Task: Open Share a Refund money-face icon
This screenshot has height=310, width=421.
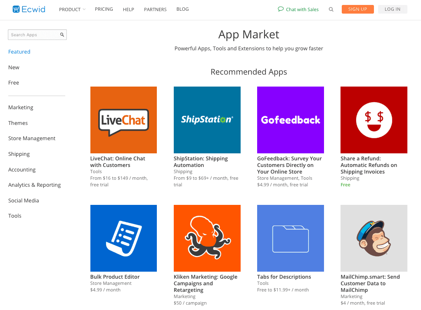Action: coord(374,120)
